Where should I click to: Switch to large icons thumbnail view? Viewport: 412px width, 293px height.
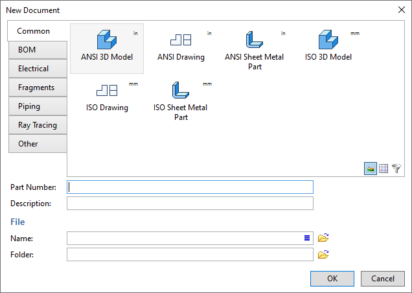[x=371, y=169]
